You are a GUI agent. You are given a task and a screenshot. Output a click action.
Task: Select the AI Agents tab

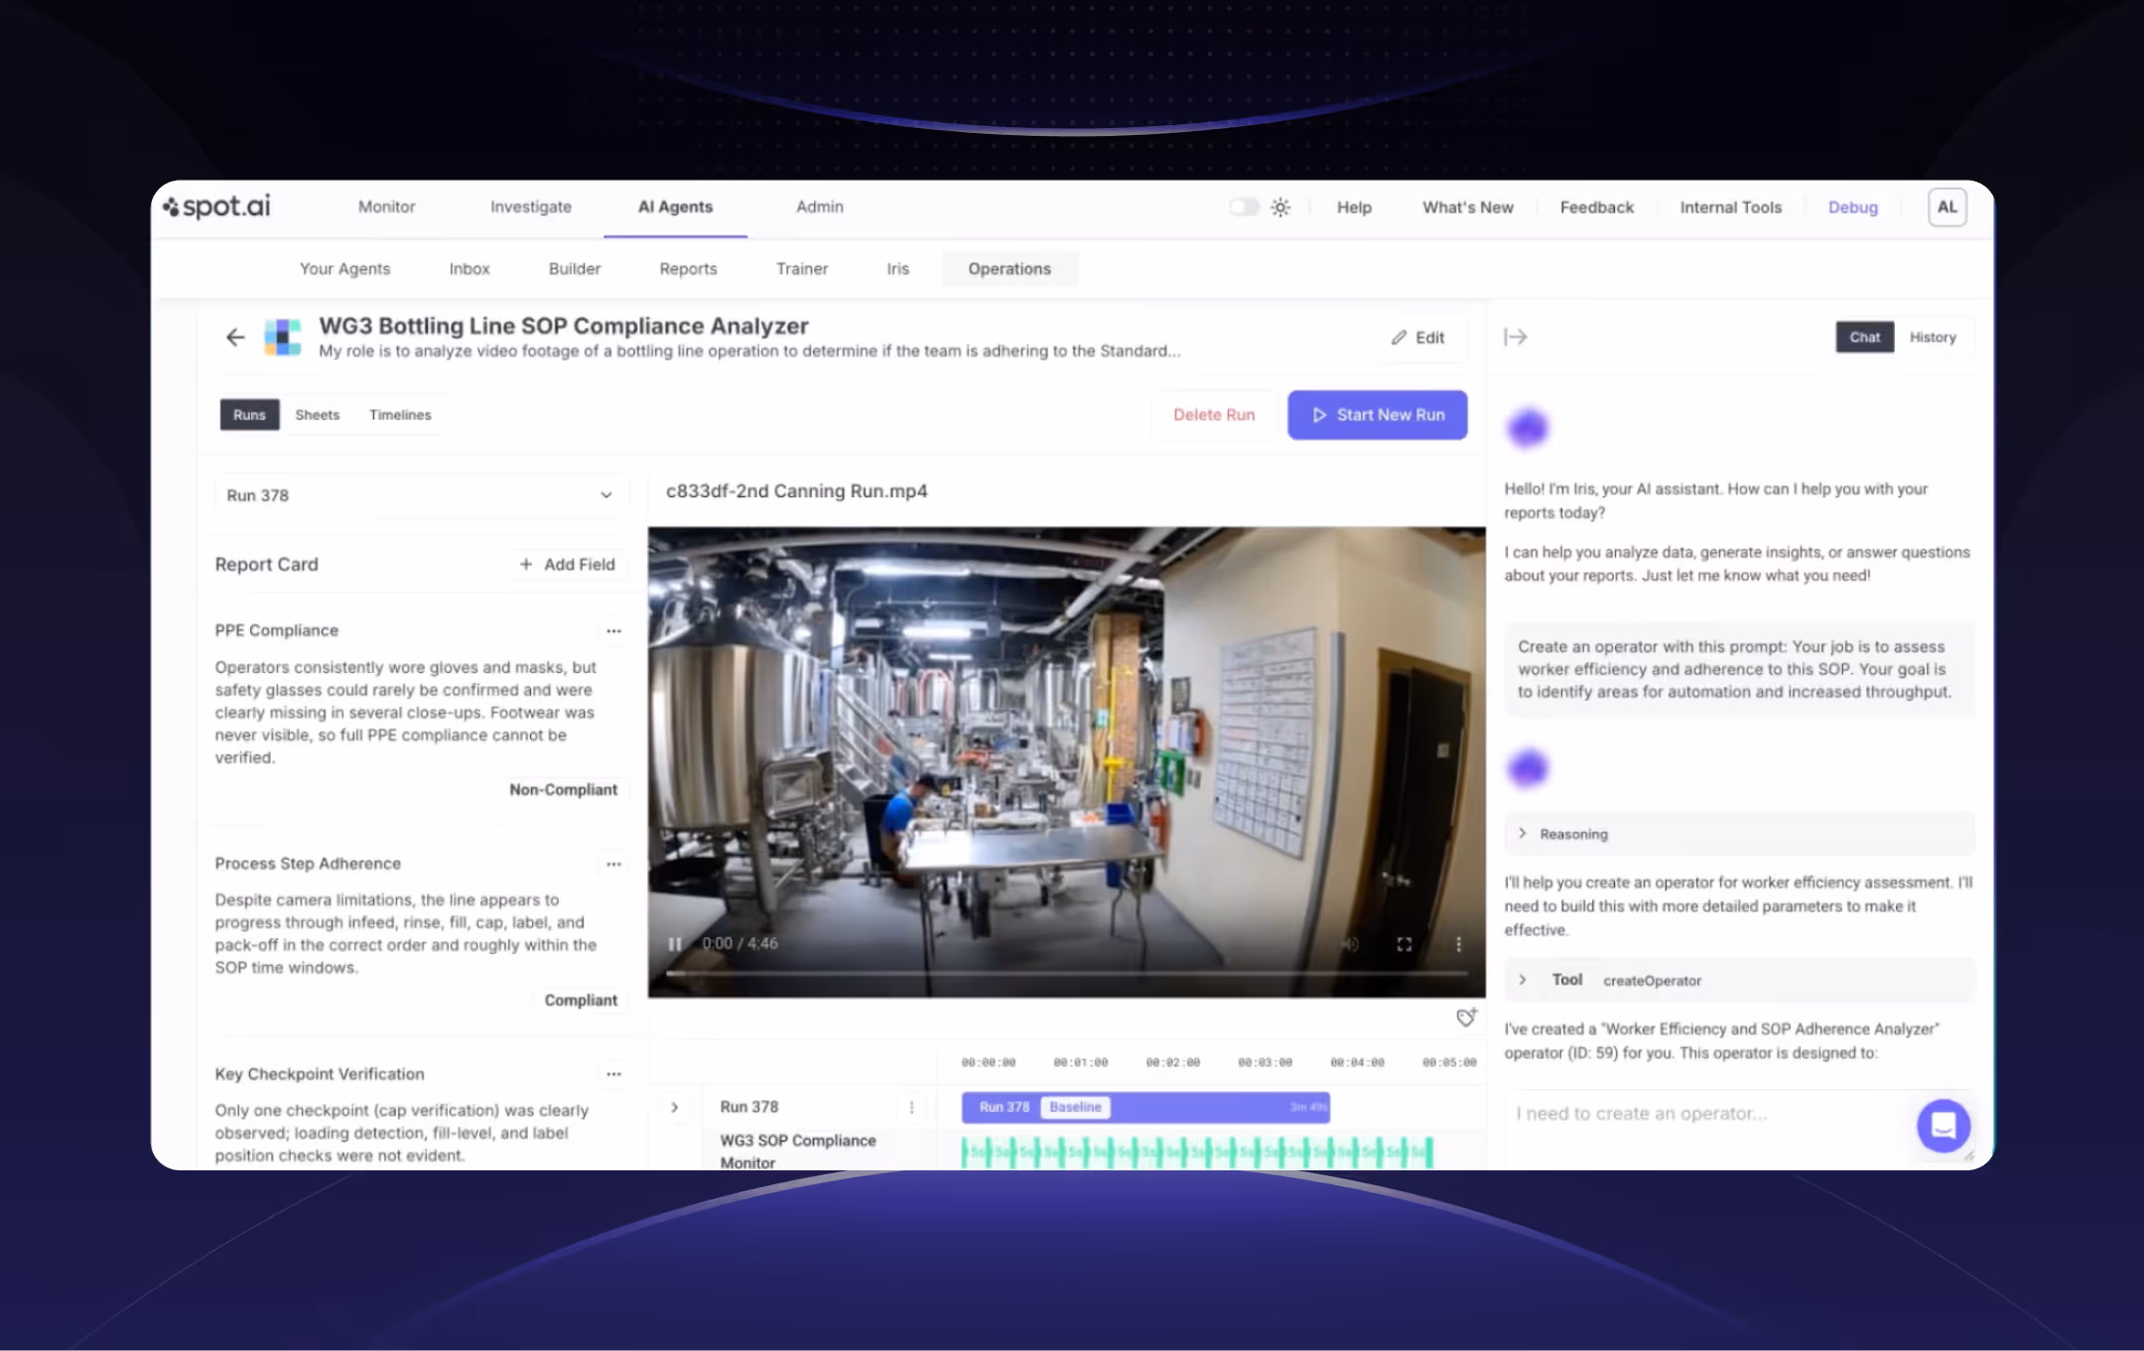[676, 207]
